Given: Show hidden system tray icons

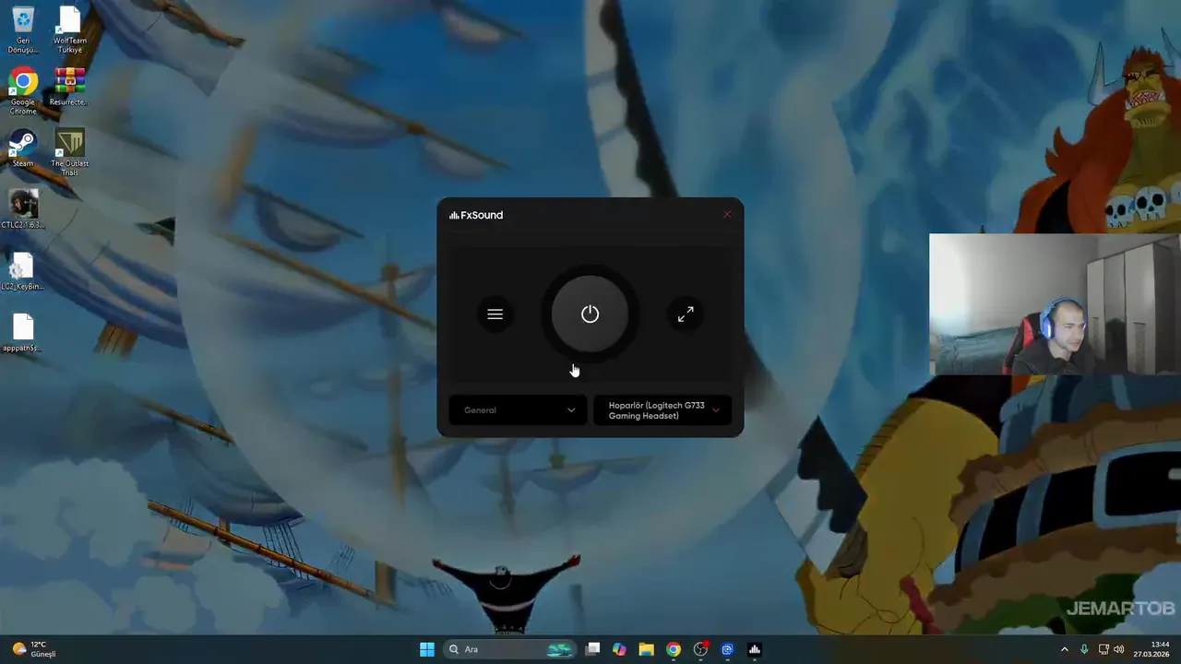Looking at the screenshot, I should 1064,649.
